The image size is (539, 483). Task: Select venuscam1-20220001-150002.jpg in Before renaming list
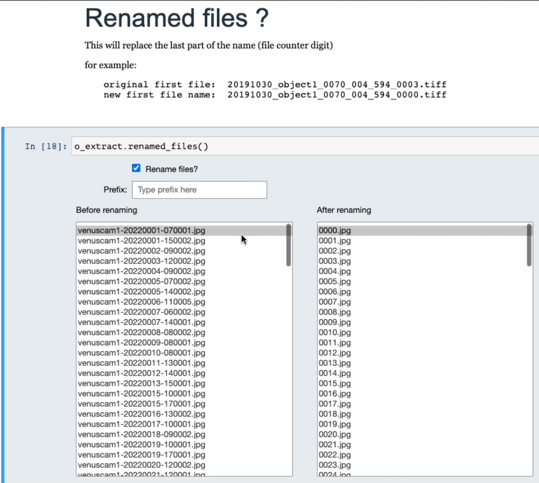click(141, 241)
